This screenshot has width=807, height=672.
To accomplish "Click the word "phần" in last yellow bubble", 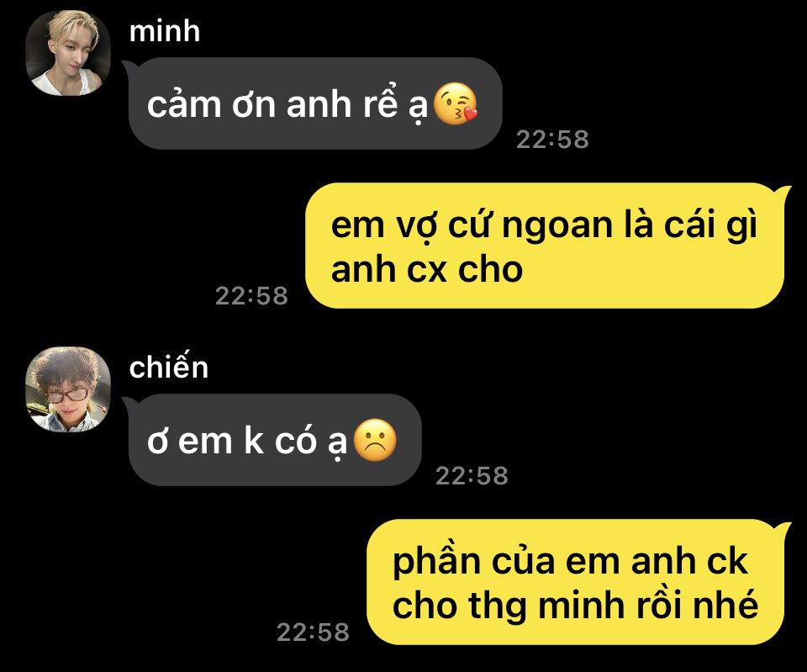I will [436, 562].
